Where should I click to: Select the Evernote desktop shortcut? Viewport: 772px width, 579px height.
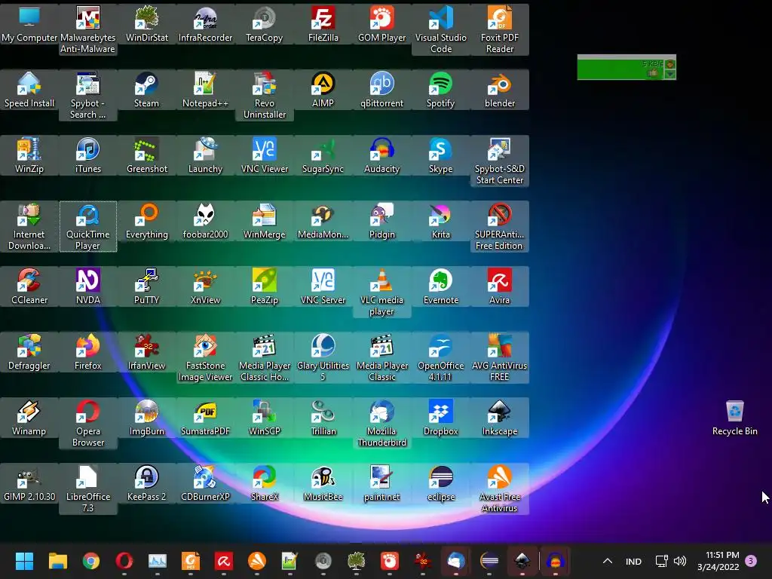coord(440,286)
